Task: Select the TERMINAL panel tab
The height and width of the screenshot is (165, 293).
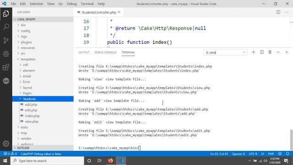Action: click(x=128, y=52)
